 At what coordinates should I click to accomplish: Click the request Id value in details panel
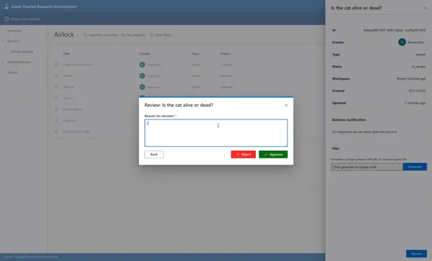(395, 30)
